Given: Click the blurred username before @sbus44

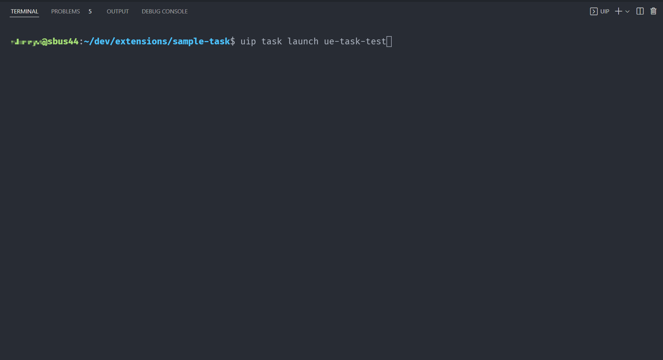Looking at the screenshot, I should click(26, 42).
